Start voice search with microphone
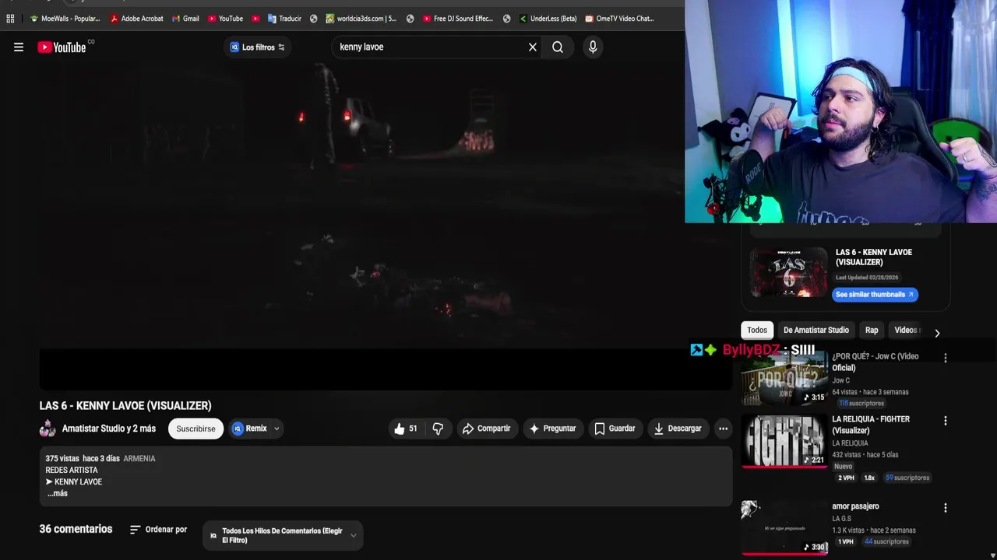Screen dimensions: 997x560 593,47
